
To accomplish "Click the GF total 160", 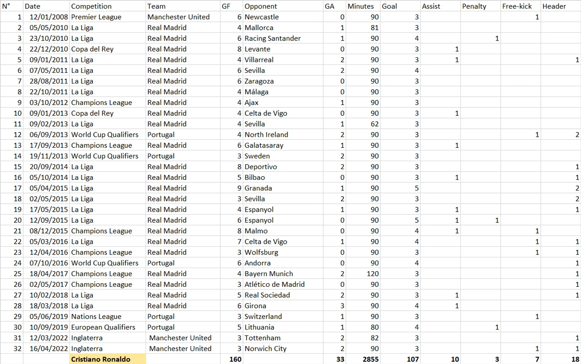I will click(x=231, y=359).
